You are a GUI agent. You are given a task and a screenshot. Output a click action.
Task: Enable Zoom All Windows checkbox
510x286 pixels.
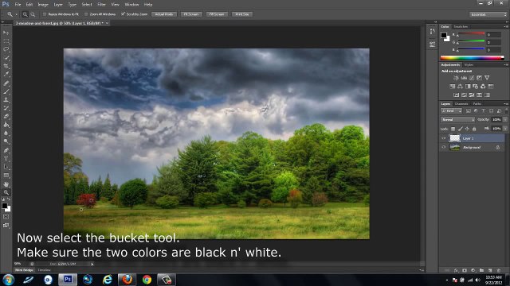pos(86,14)
